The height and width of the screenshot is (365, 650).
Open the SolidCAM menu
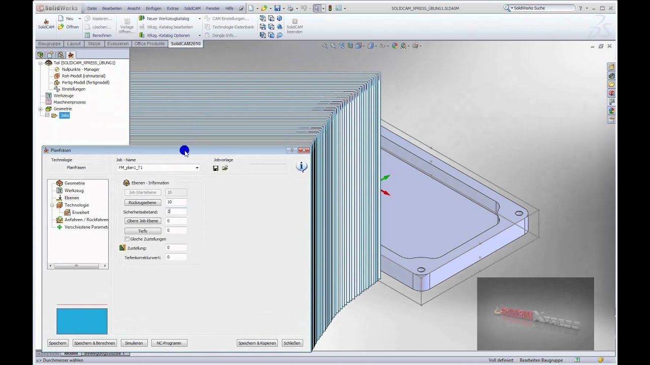192,9
